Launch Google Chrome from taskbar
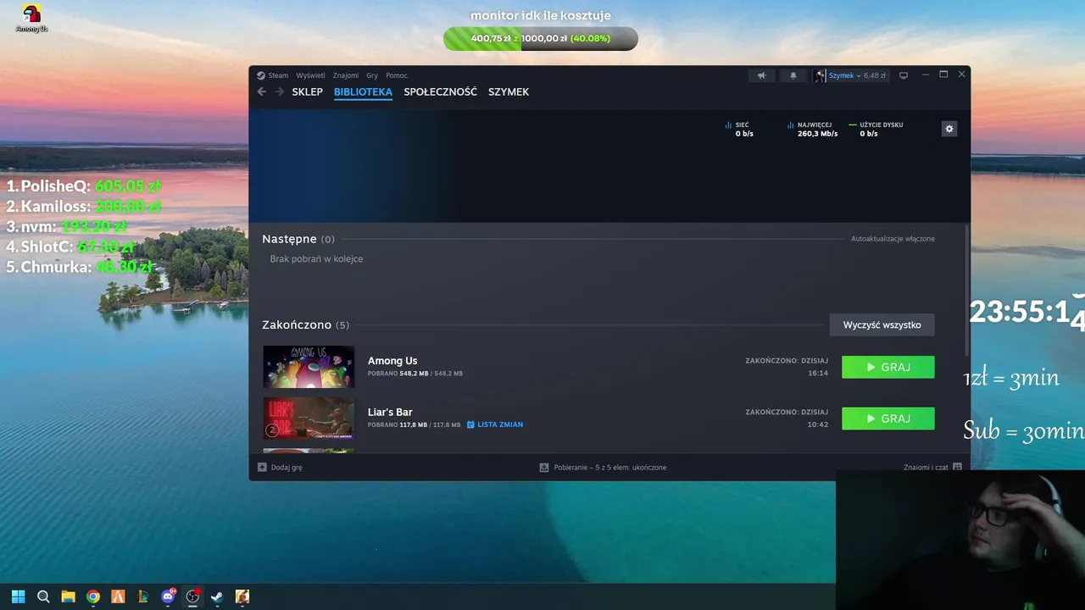Image resolution: width=1085 pixels, height=610 pixels. pos(93,596)
